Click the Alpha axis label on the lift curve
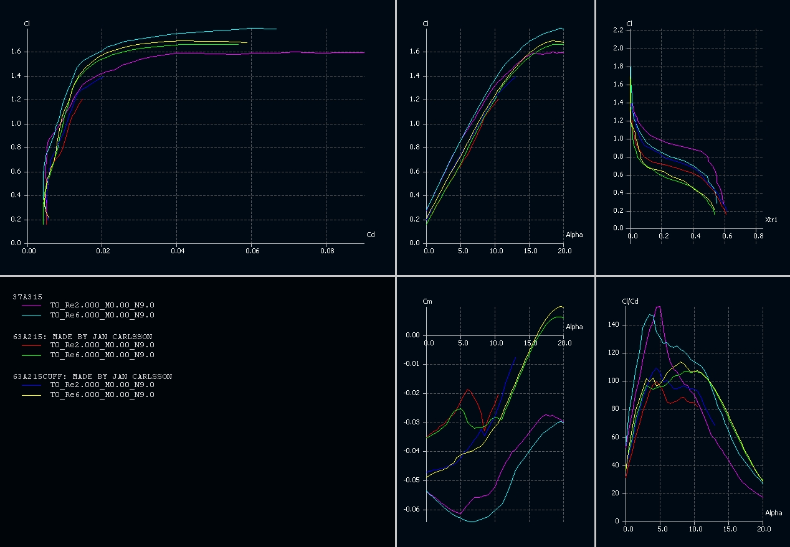 point(574,235)
